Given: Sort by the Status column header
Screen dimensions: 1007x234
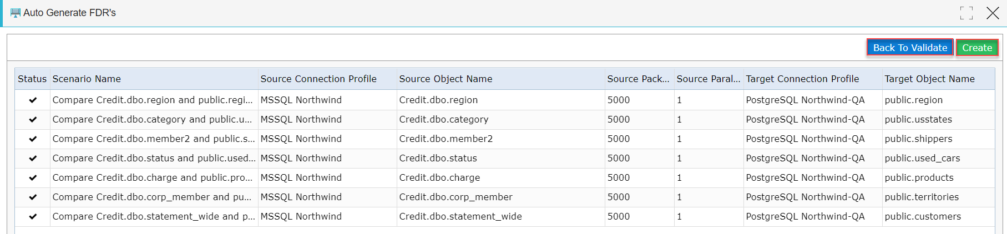Looking at the screenshot, I should click(32, 79).
